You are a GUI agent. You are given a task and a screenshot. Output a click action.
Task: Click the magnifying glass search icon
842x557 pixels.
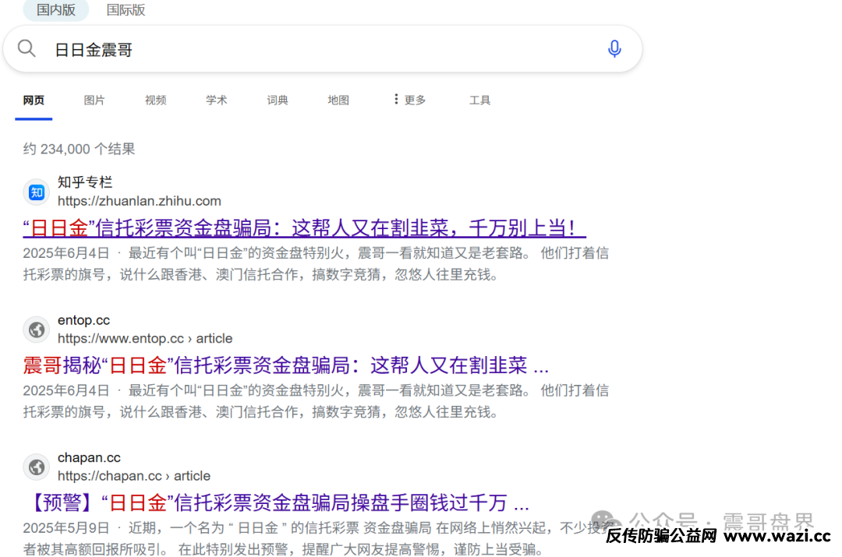[x=27, y=49]
